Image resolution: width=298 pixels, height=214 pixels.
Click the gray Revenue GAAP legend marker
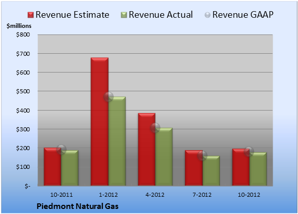(x=208, y=15)
